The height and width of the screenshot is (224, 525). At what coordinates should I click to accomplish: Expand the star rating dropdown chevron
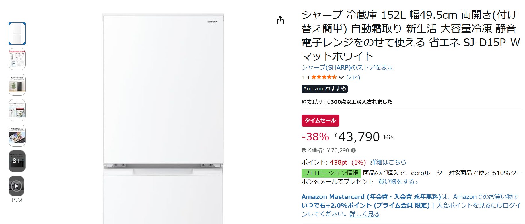341,78
